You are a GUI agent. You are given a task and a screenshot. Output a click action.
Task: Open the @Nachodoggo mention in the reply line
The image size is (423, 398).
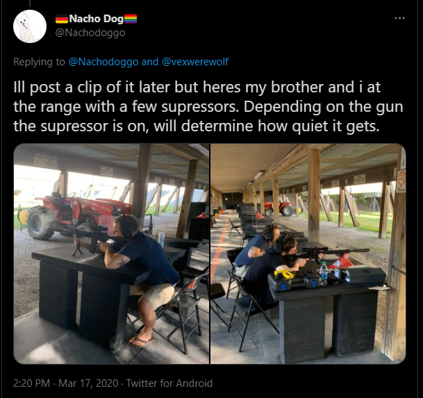[103, 62]
